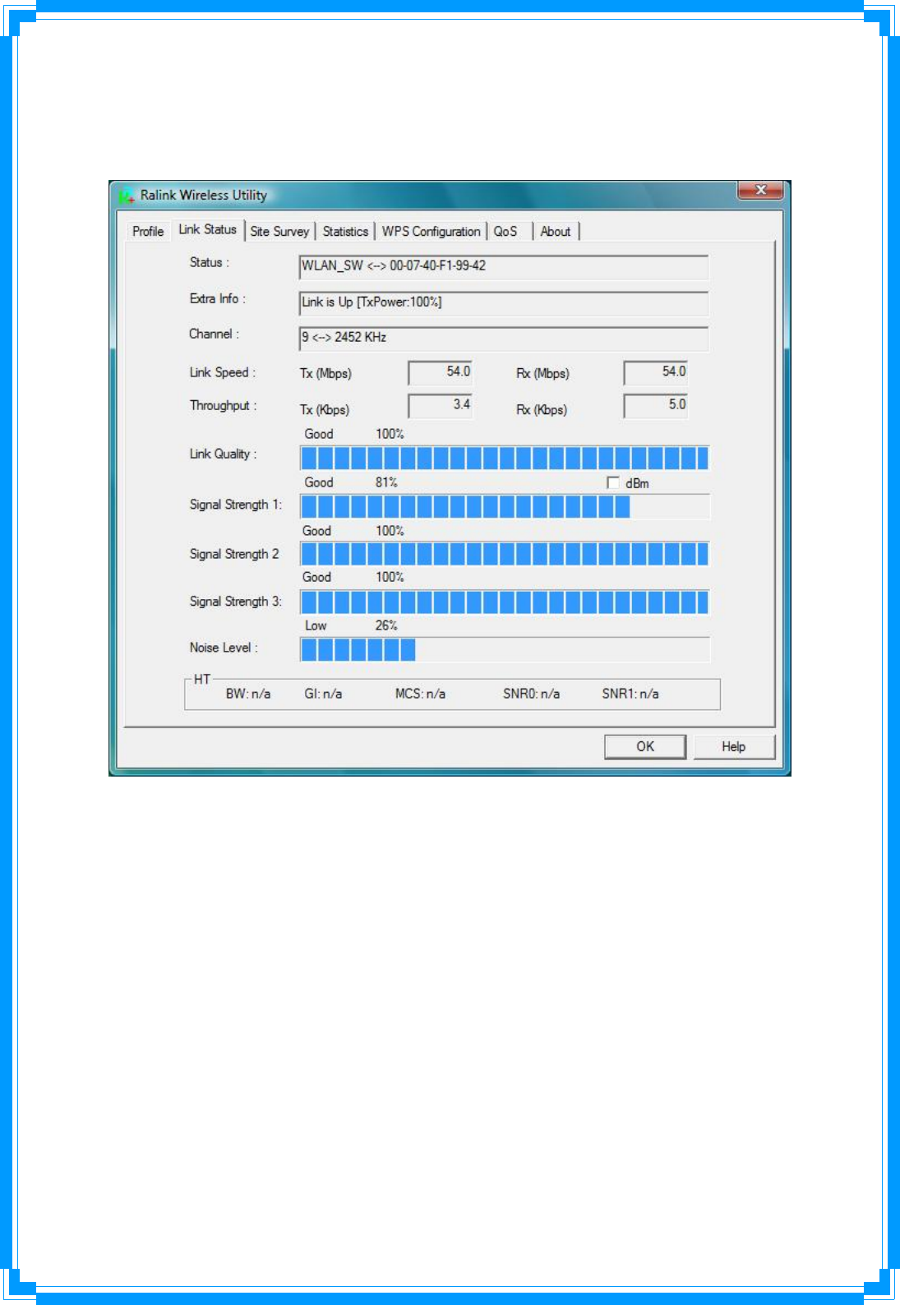Click the Link Quality progress bar
The width and height of the screenshot is (900, 1305).
pyautogui.click(x=505, y=458)
